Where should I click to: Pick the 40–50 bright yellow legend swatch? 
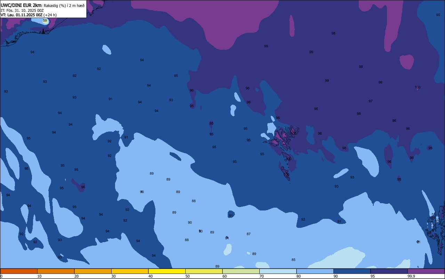167,271
